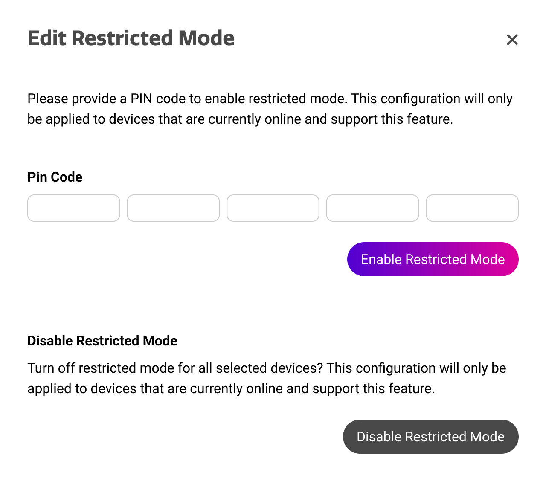Focus the second Pin Code digit box
The height and width of the screenshot is (481, 546).
173,208
